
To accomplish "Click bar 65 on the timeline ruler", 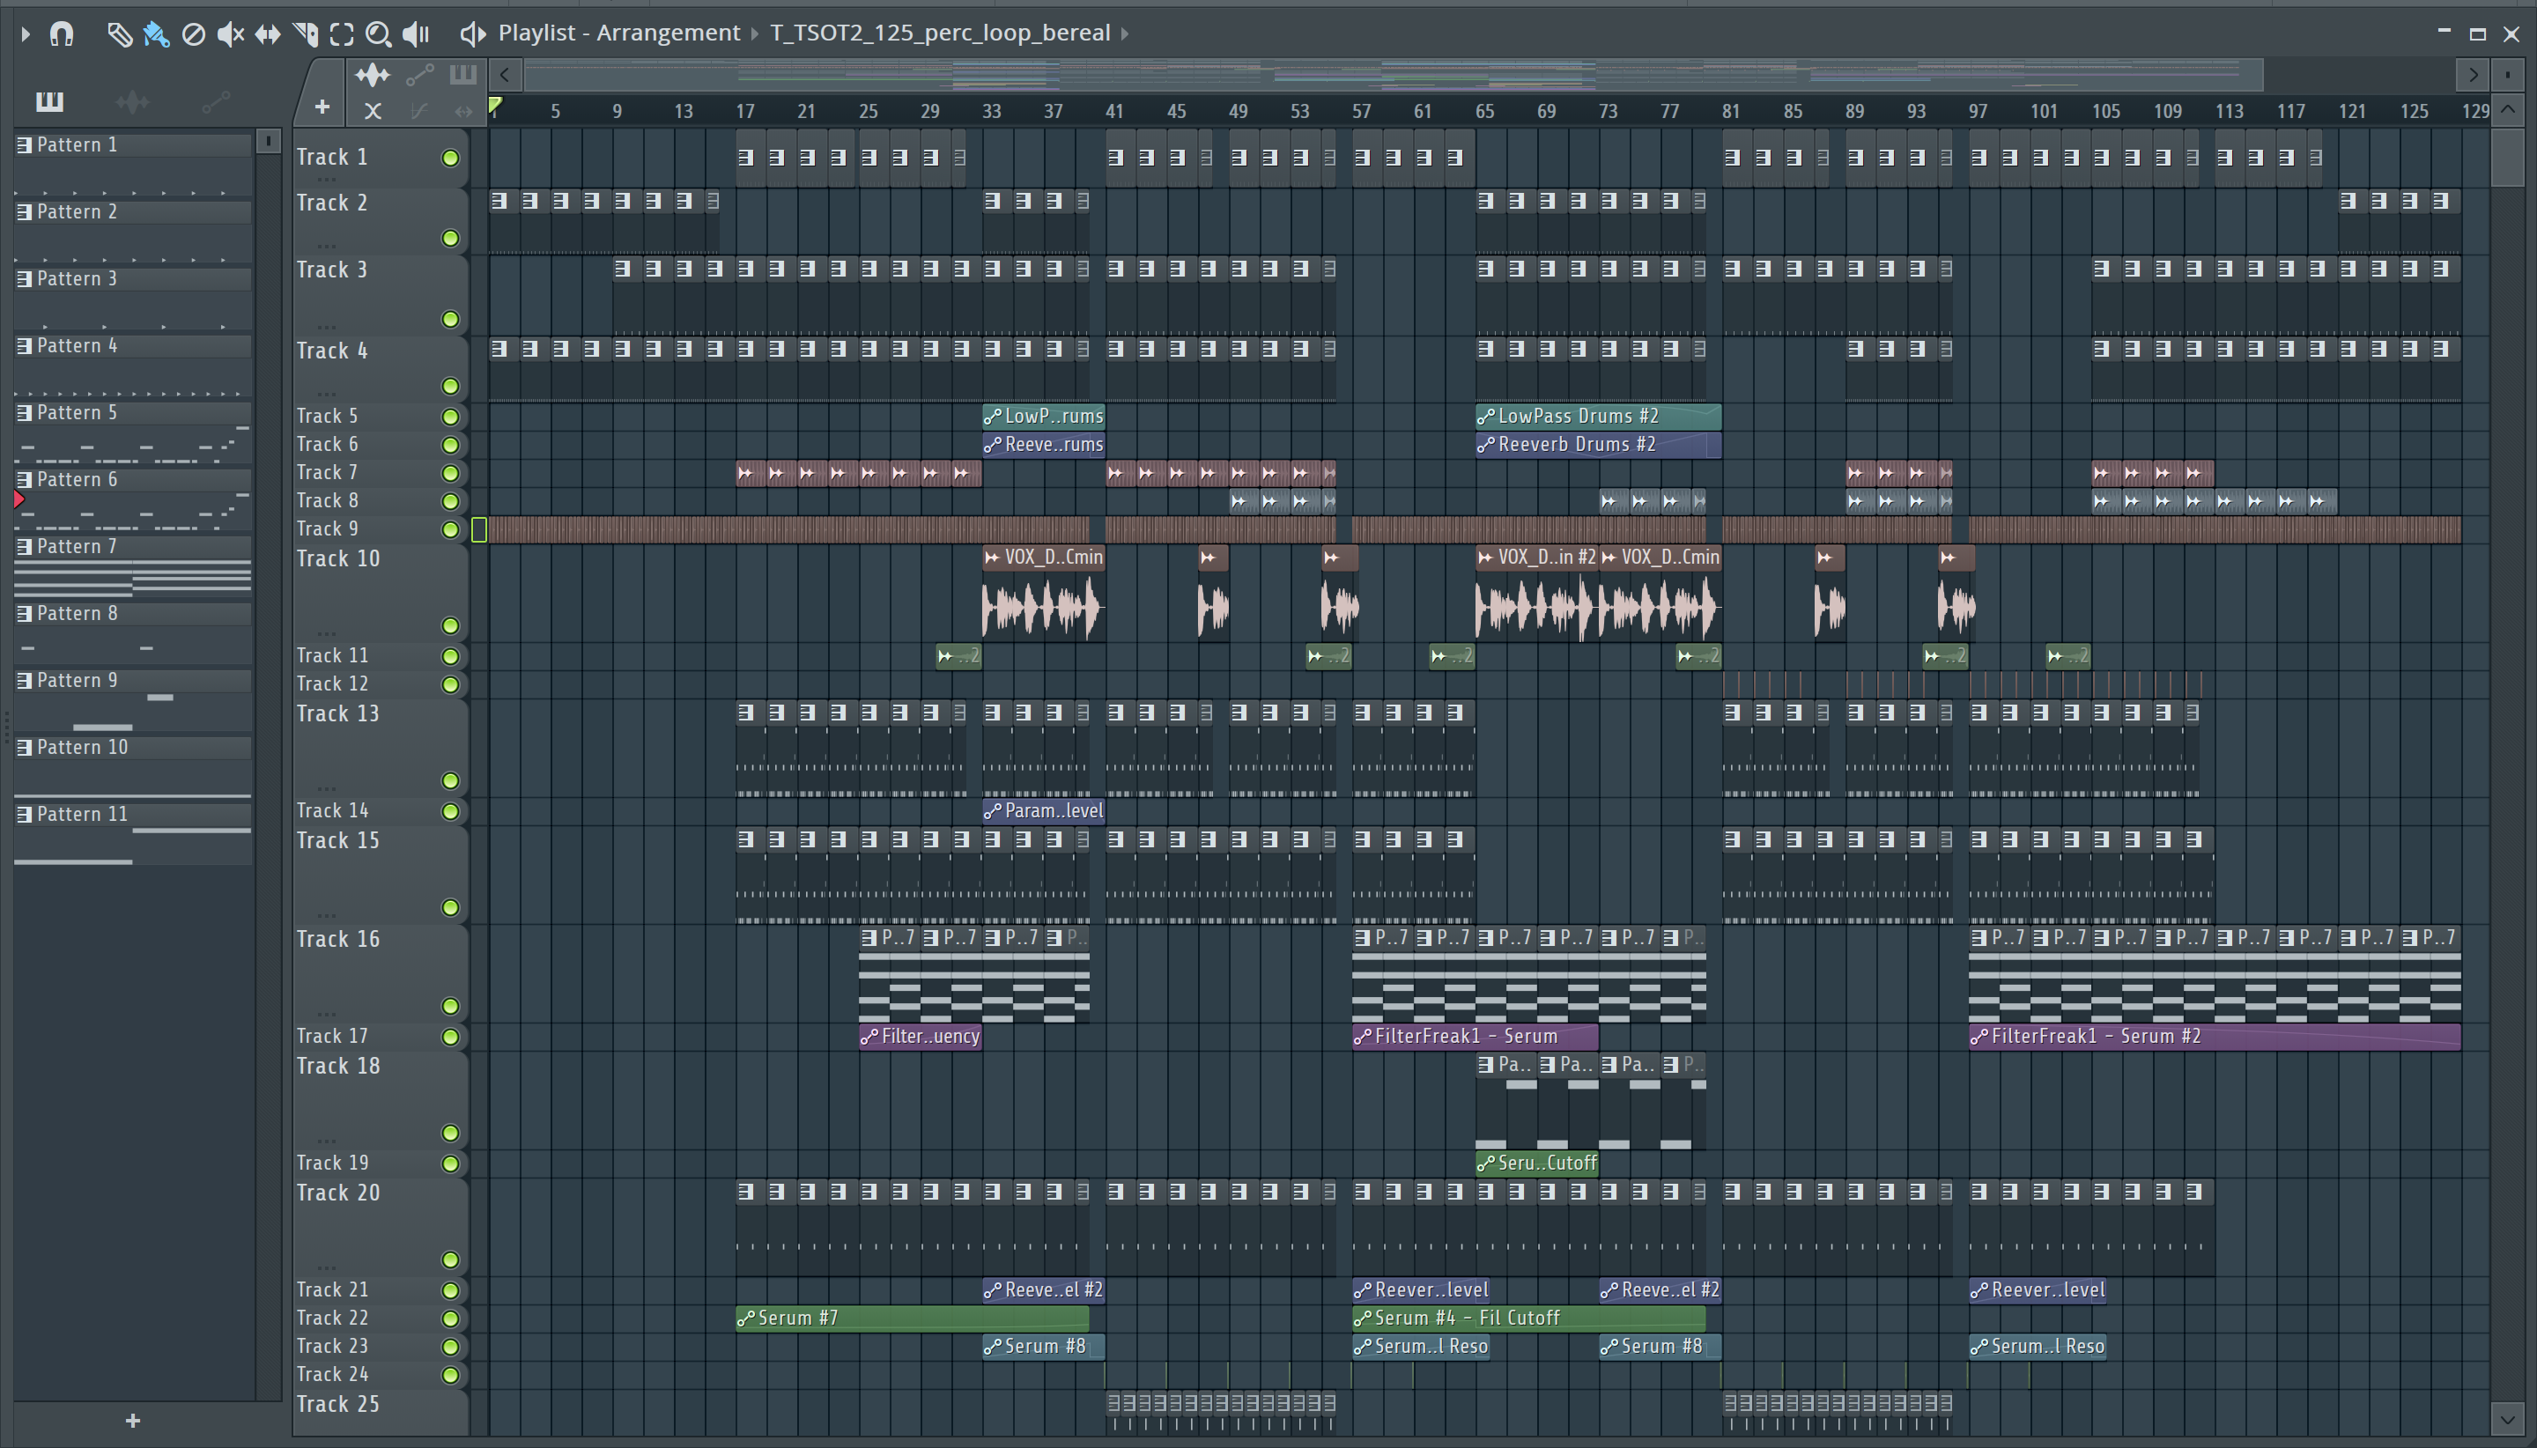I will (1485, 111).
